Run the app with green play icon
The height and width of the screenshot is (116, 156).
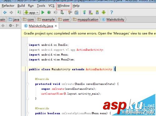click(x=43, y=13)
